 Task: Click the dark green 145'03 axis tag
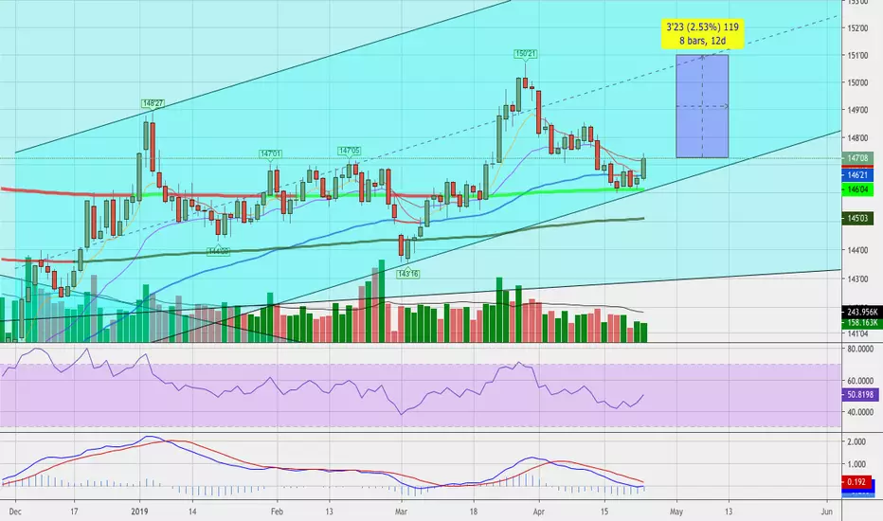coord(857,218)
